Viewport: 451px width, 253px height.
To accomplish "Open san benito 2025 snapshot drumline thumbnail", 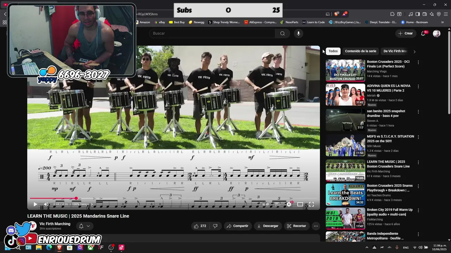I will point(345,120).
